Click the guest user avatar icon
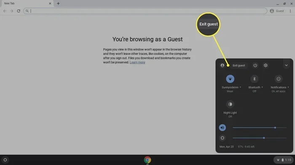The width and height of the screenshot is (295, 165). pos(223,65)
